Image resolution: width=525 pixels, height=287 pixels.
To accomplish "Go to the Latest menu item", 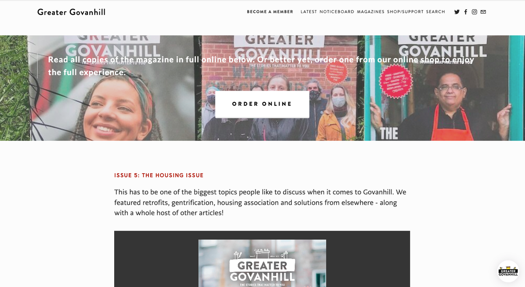I will tap(308, 12).
